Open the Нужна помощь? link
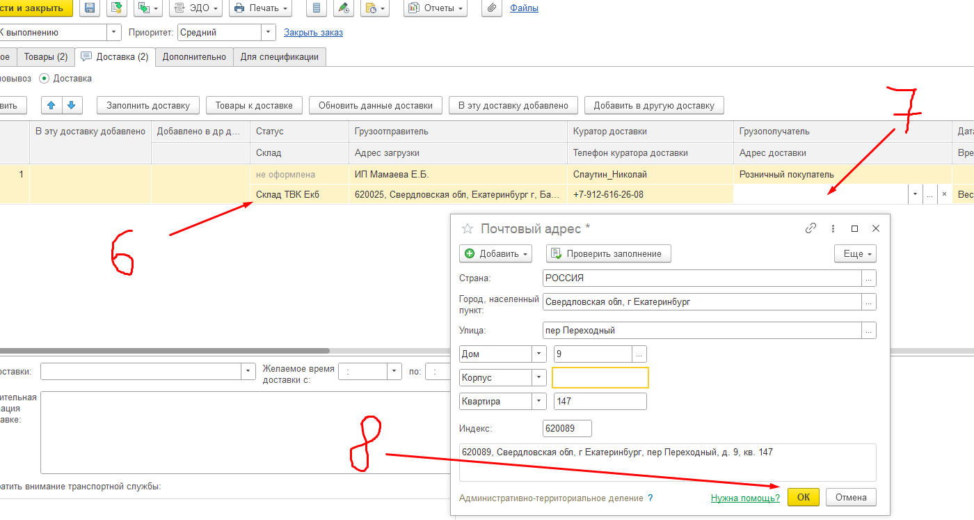The width and height of the screenshot is (974, 520). [x=745, y=498]
